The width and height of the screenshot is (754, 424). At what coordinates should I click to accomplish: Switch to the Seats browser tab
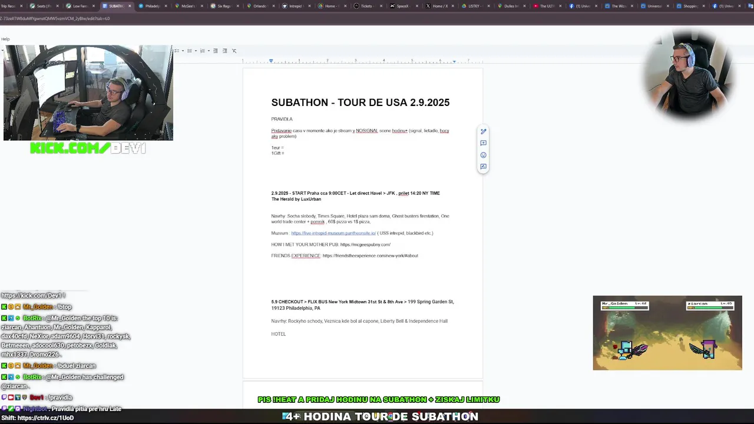click(44, 6)
